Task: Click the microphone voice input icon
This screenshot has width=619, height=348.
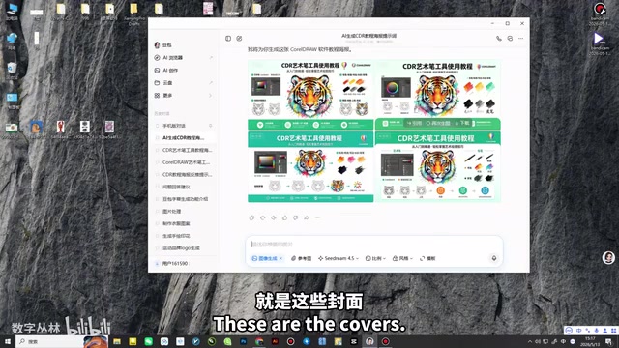Action: 494,258
